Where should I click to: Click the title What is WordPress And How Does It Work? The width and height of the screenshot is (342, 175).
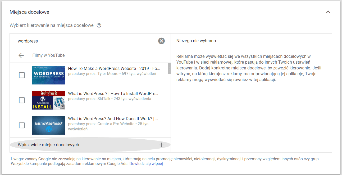click(x=113, y=118)
